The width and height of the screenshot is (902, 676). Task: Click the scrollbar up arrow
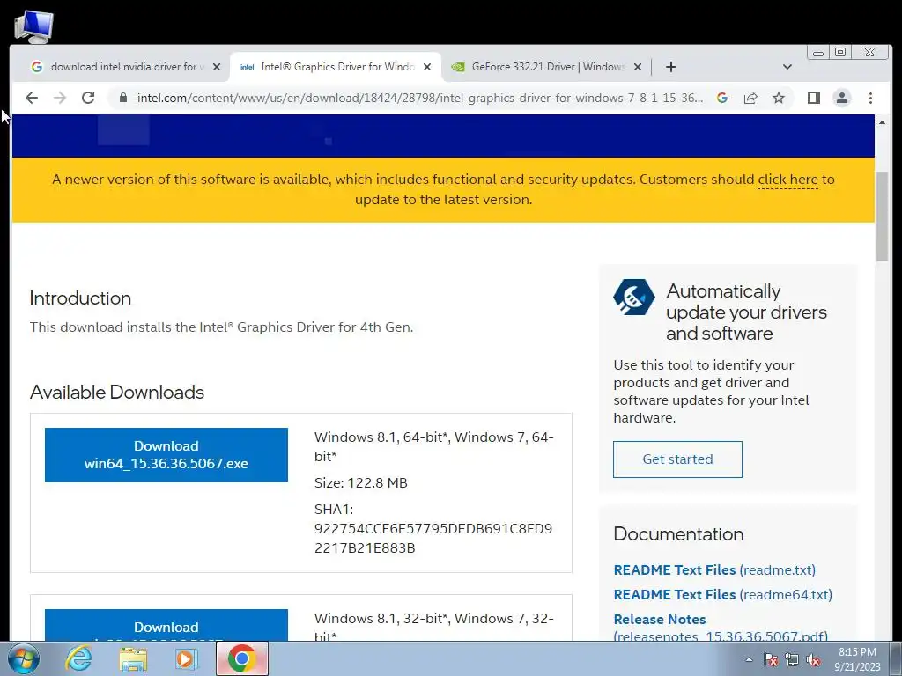882,121
